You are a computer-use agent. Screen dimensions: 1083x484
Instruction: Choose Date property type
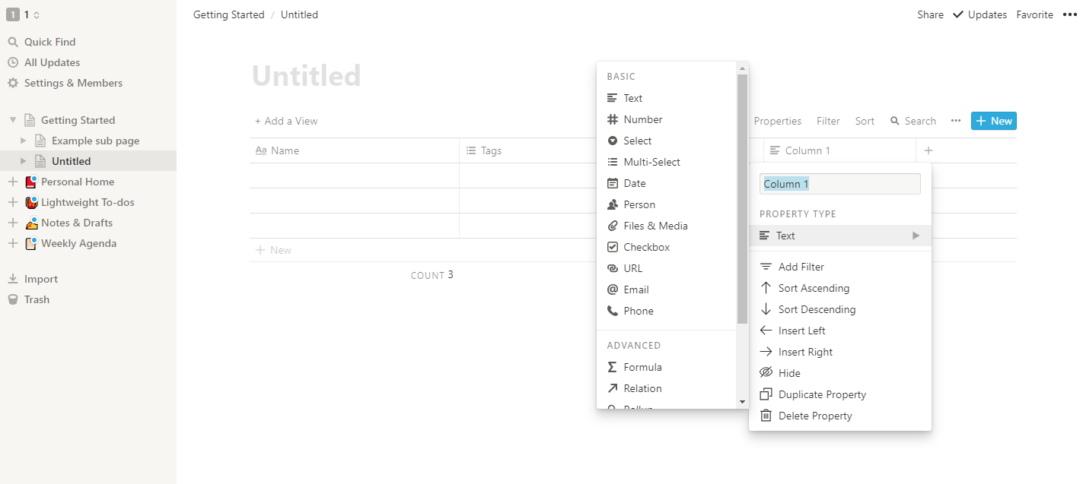pyautogui.click(x=667, y=183)
